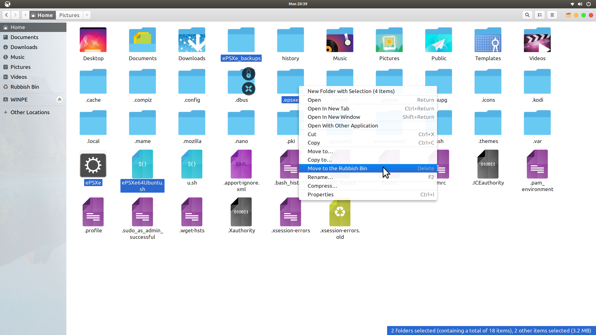596x335 pixels.
Task: Open the Desktop folder icon
Action: click(93, 40)
